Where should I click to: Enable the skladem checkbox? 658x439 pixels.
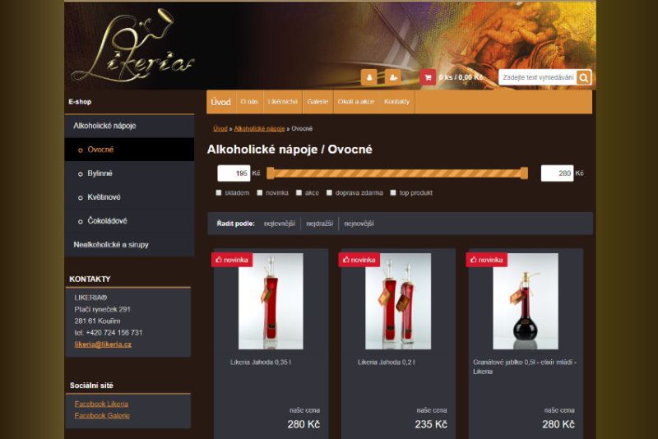click(x=219, y=193)
